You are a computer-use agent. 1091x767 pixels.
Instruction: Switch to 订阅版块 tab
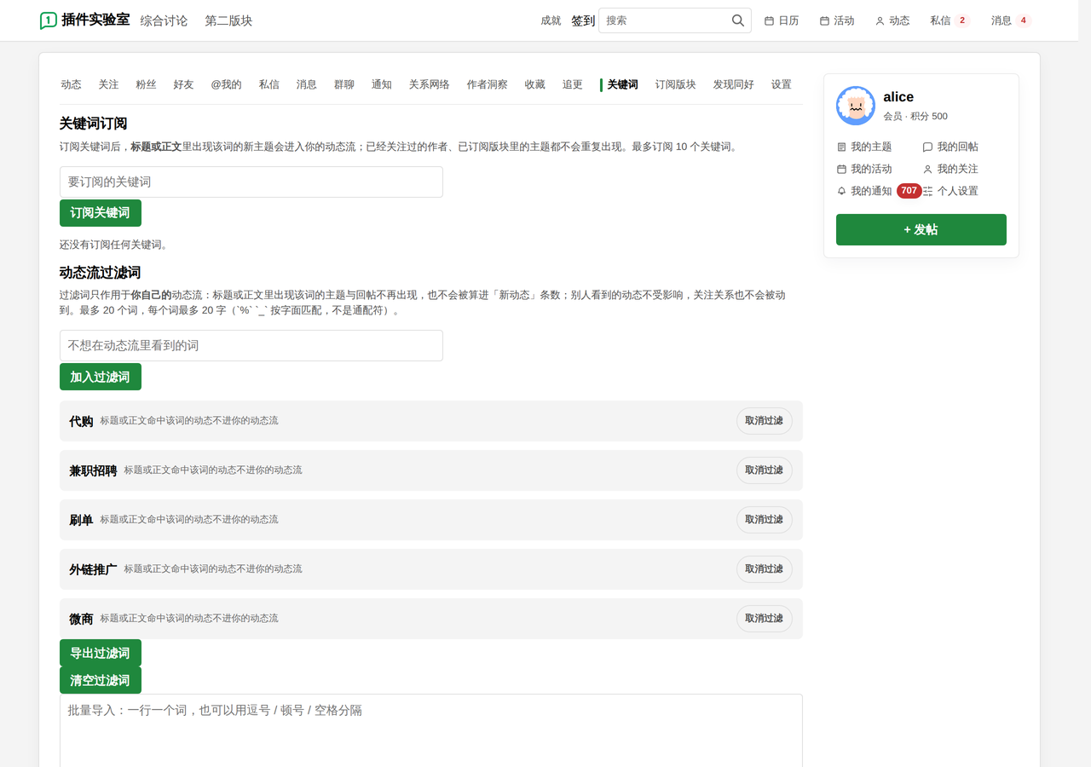coord(676,84)
